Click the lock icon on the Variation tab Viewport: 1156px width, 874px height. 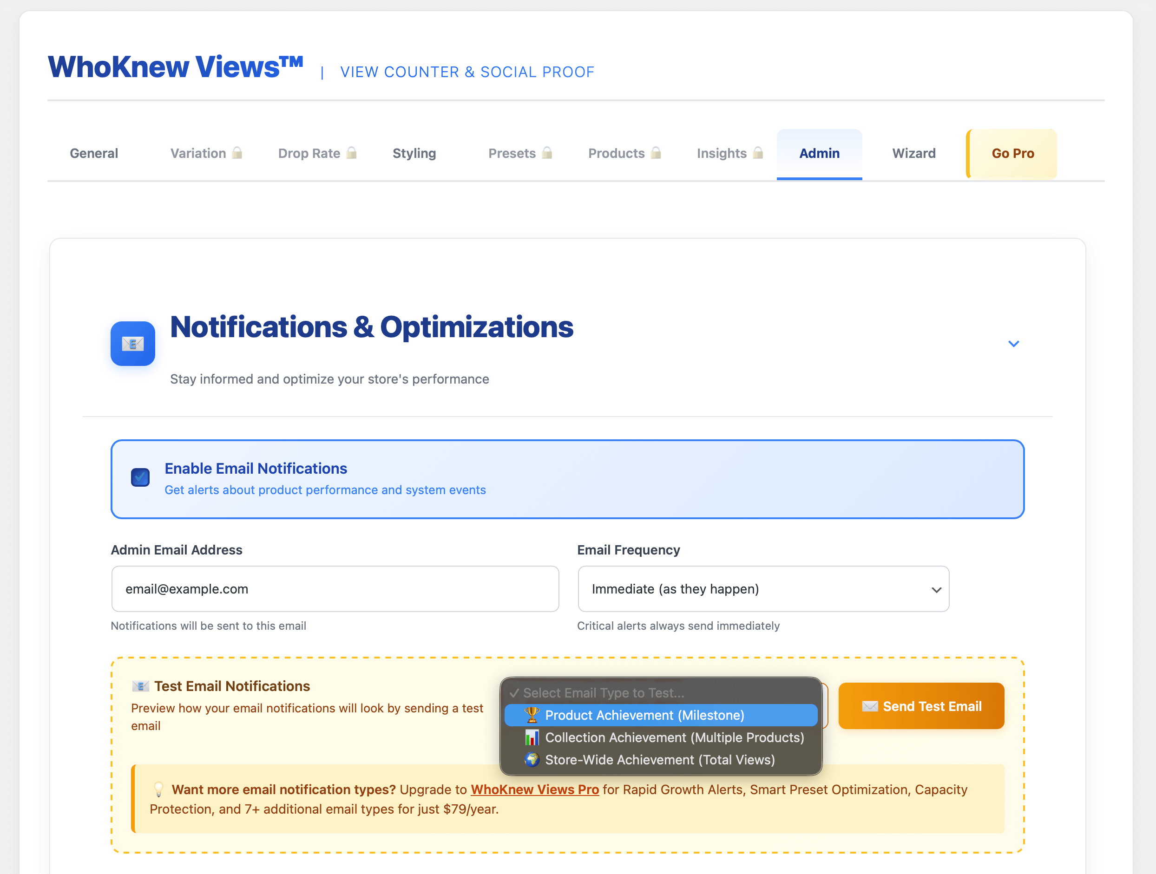(x=238, y=152)
